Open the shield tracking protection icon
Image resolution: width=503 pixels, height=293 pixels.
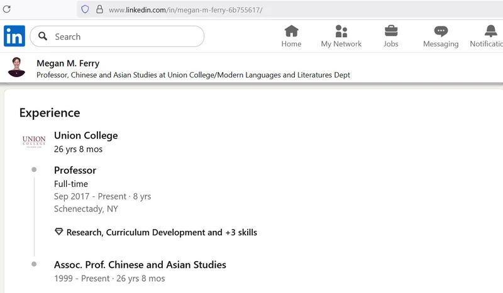click(x=85, y=9)
